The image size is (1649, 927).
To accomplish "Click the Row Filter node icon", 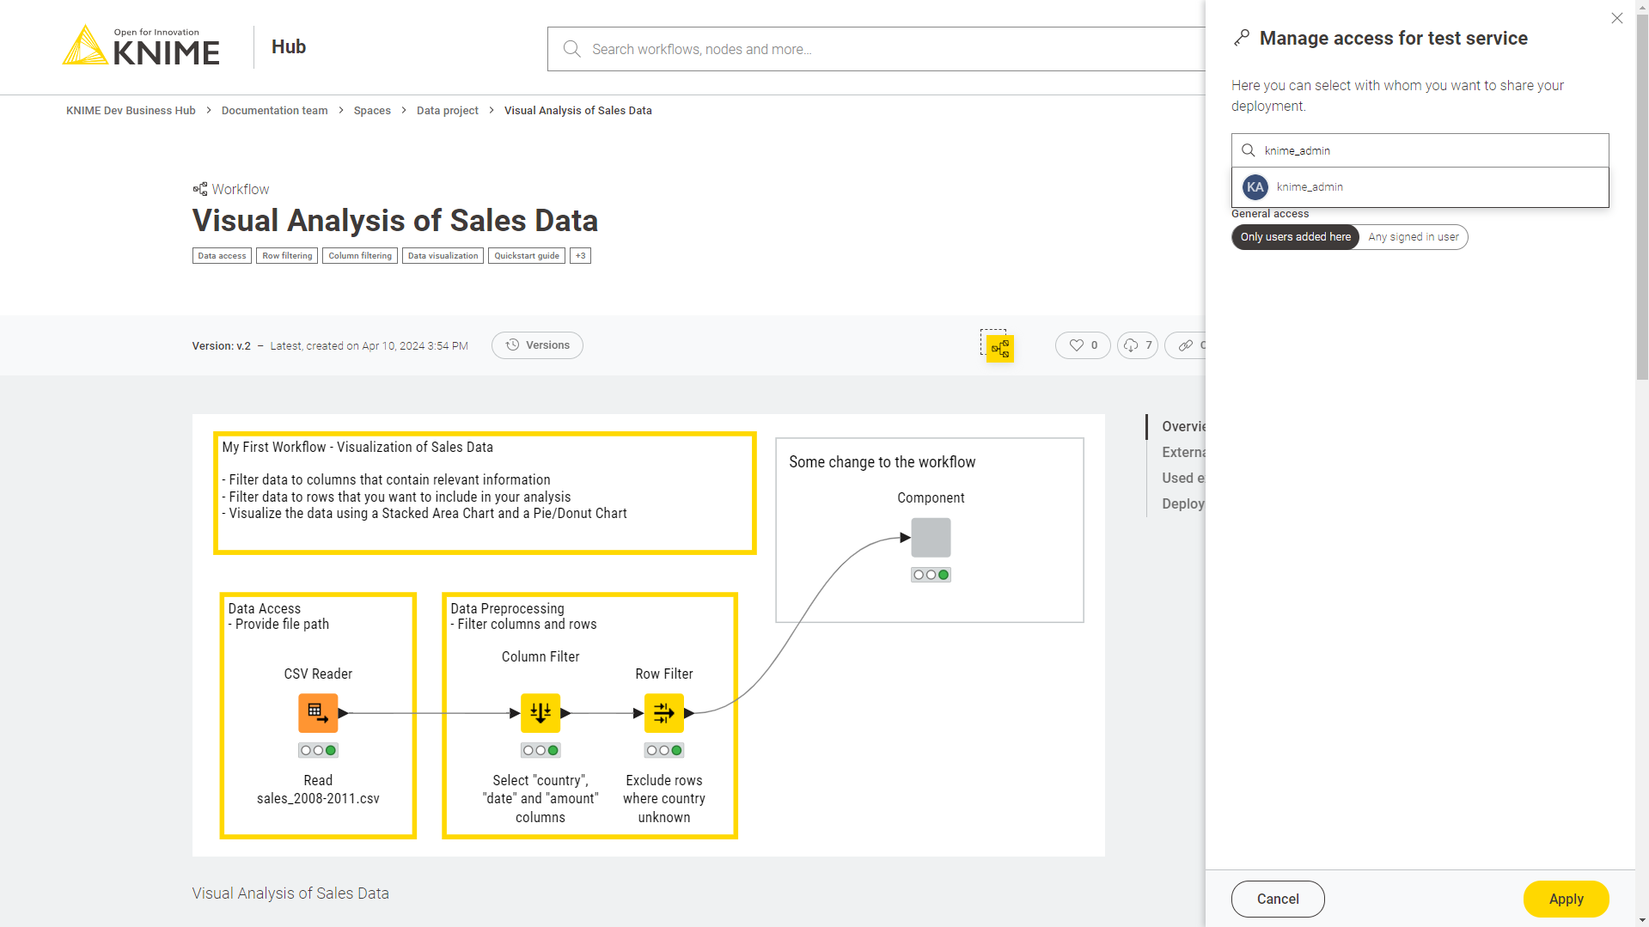I will point(664,713).
